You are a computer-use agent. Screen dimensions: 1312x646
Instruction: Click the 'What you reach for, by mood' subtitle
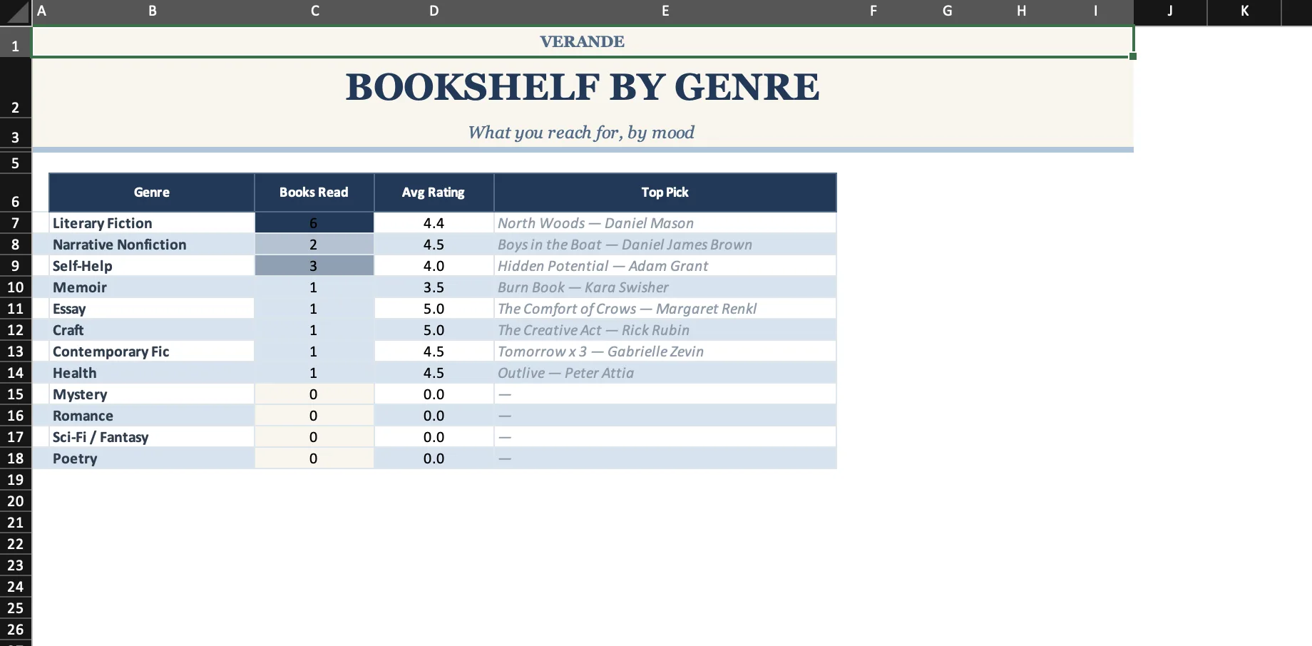(582, 133)
